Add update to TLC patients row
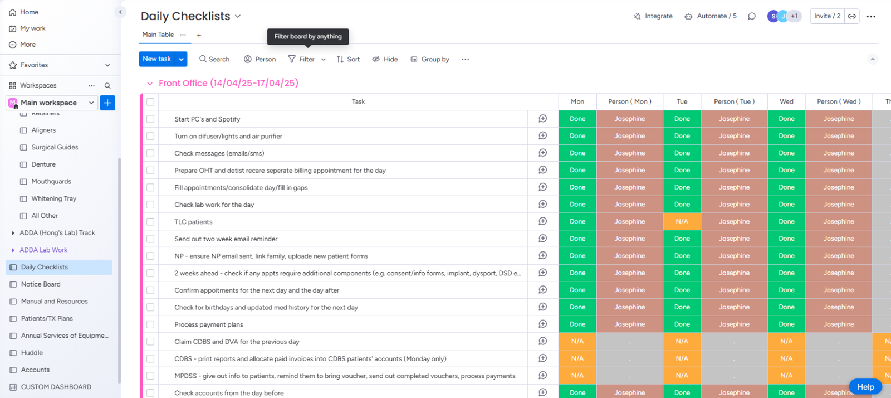This screenshot has height=398, width=891. point(542,221)
